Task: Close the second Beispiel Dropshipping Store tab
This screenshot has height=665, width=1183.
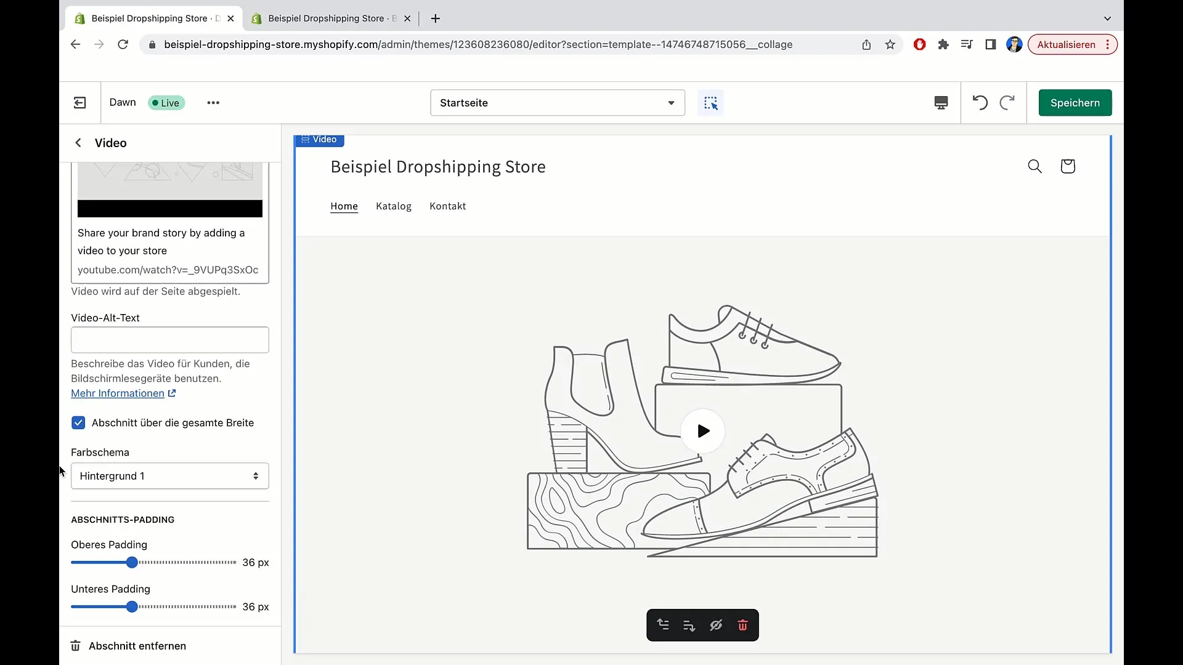Action: pos(407,18)
